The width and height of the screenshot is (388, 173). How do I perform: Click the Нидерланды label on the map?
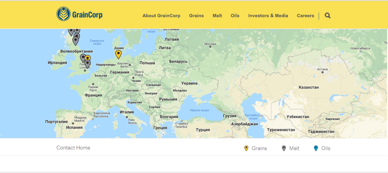(106, 65)
